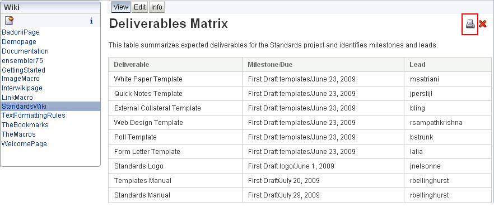The height and width of the screenshot is (212, 494).
Task: Open the ensembler75 page
Action: tap(22, 60)
